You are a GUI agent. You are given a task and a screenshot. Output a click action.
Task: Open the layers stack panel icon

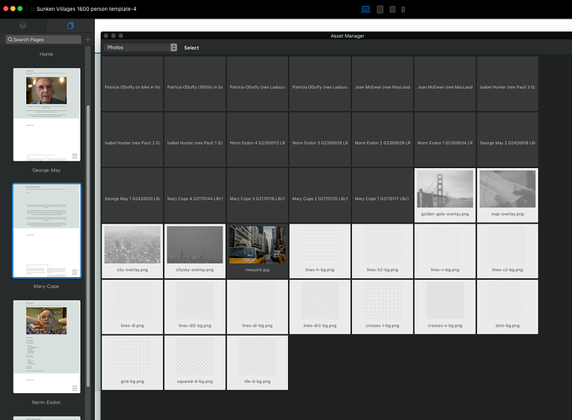[23, 26]
